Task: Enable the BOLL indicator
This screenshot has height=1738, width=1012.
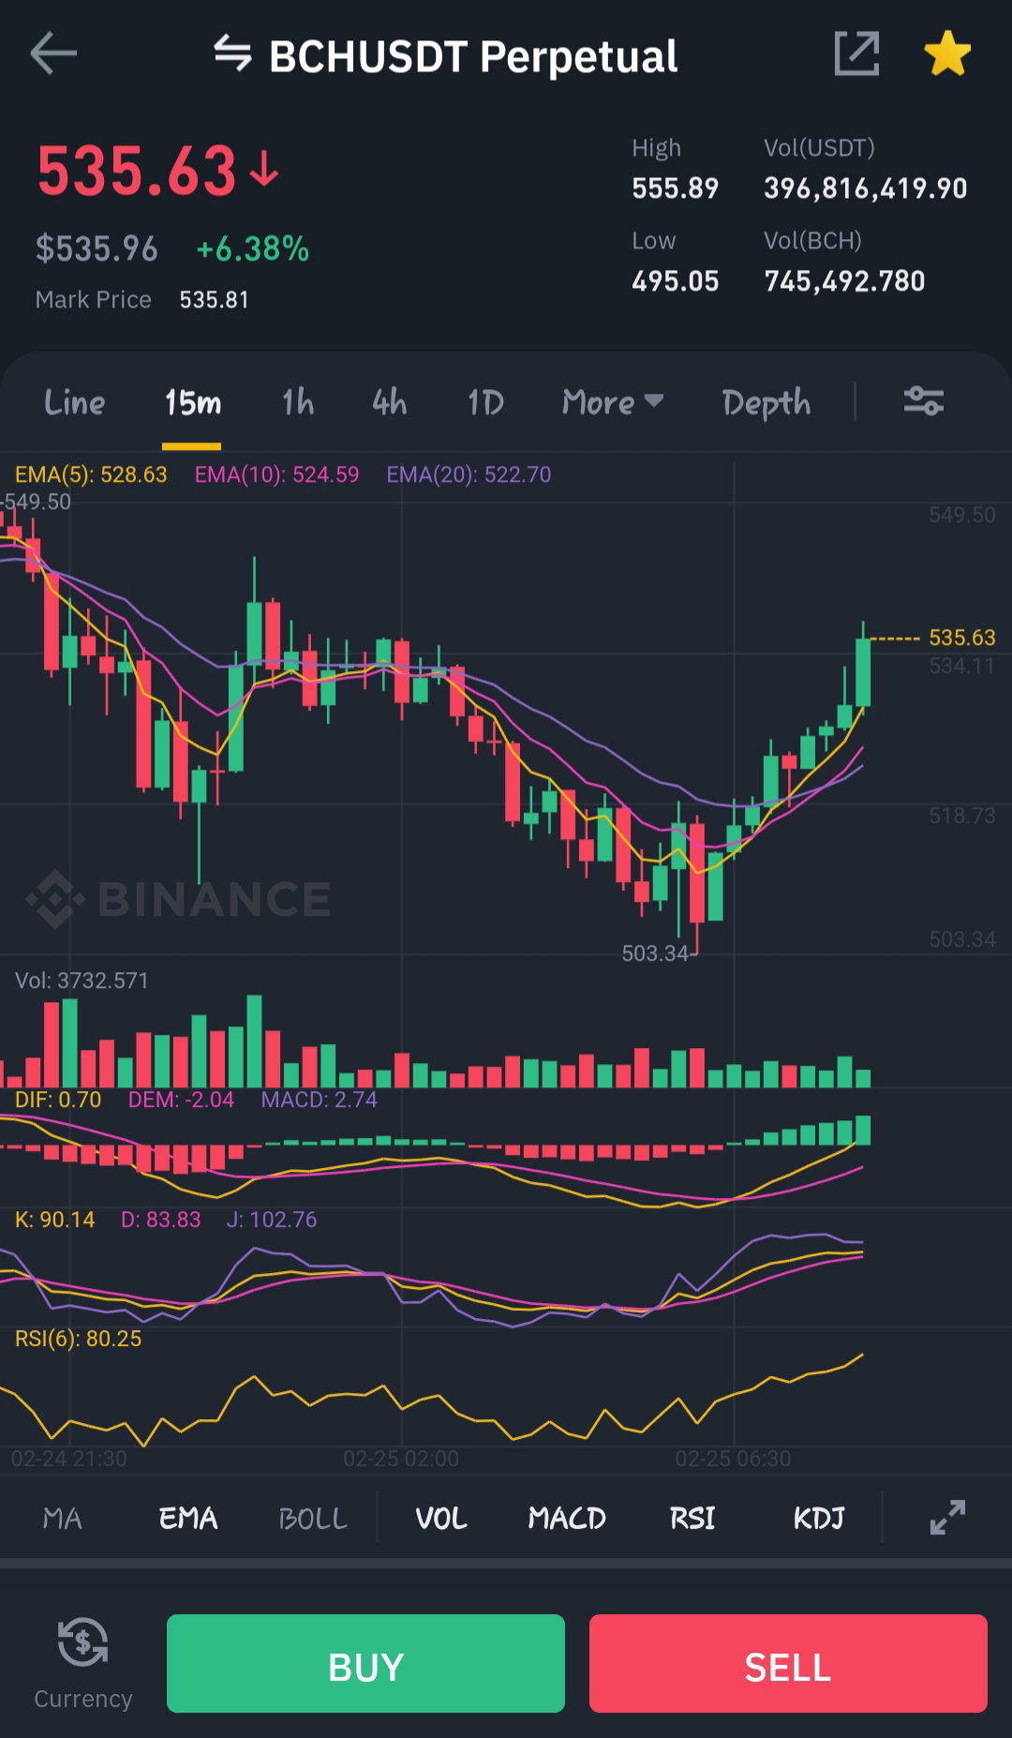Action: [x=312, y=1518]
